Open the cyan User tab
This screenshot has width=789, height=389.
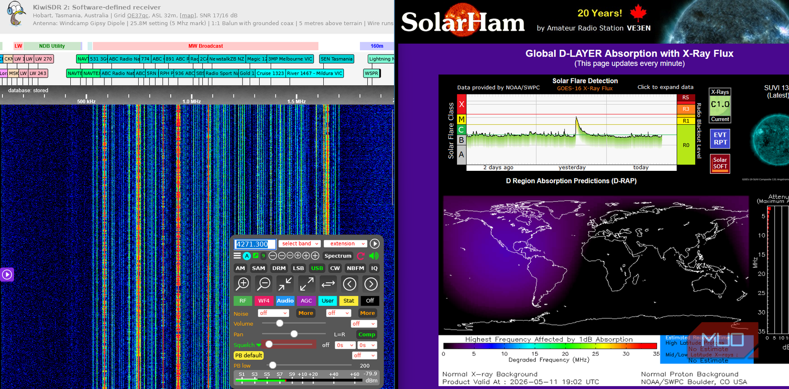pyautogui.click(x=328, y=301)
